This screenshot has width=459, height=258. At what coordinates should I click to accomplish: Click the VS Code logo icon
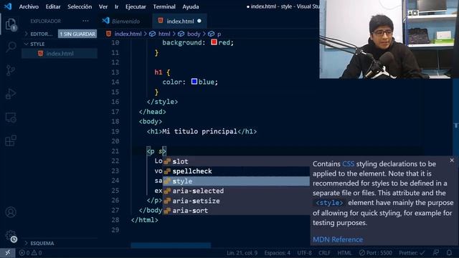8,6
